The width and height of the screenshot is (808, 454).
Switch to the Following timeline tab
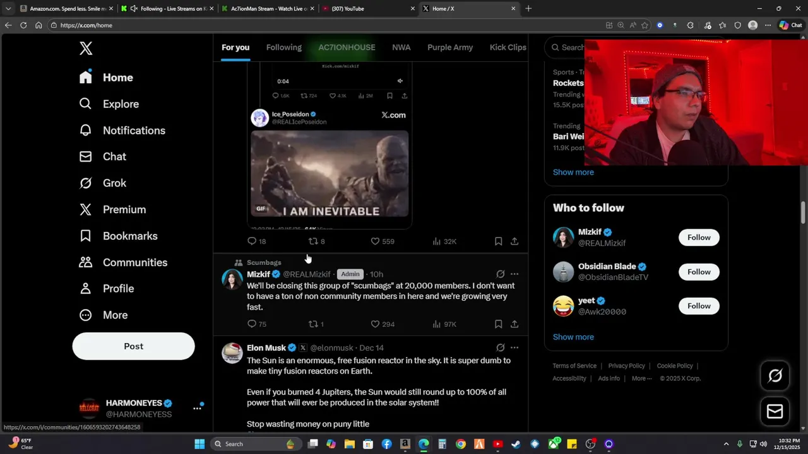(283, 47)
